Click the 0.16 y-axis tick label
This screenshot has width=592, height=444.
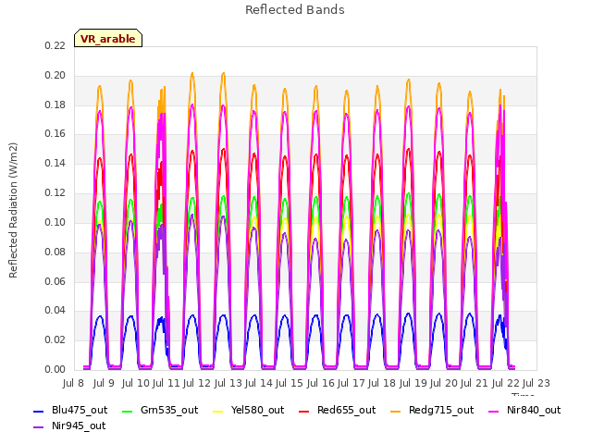click(x=55, y=133)
